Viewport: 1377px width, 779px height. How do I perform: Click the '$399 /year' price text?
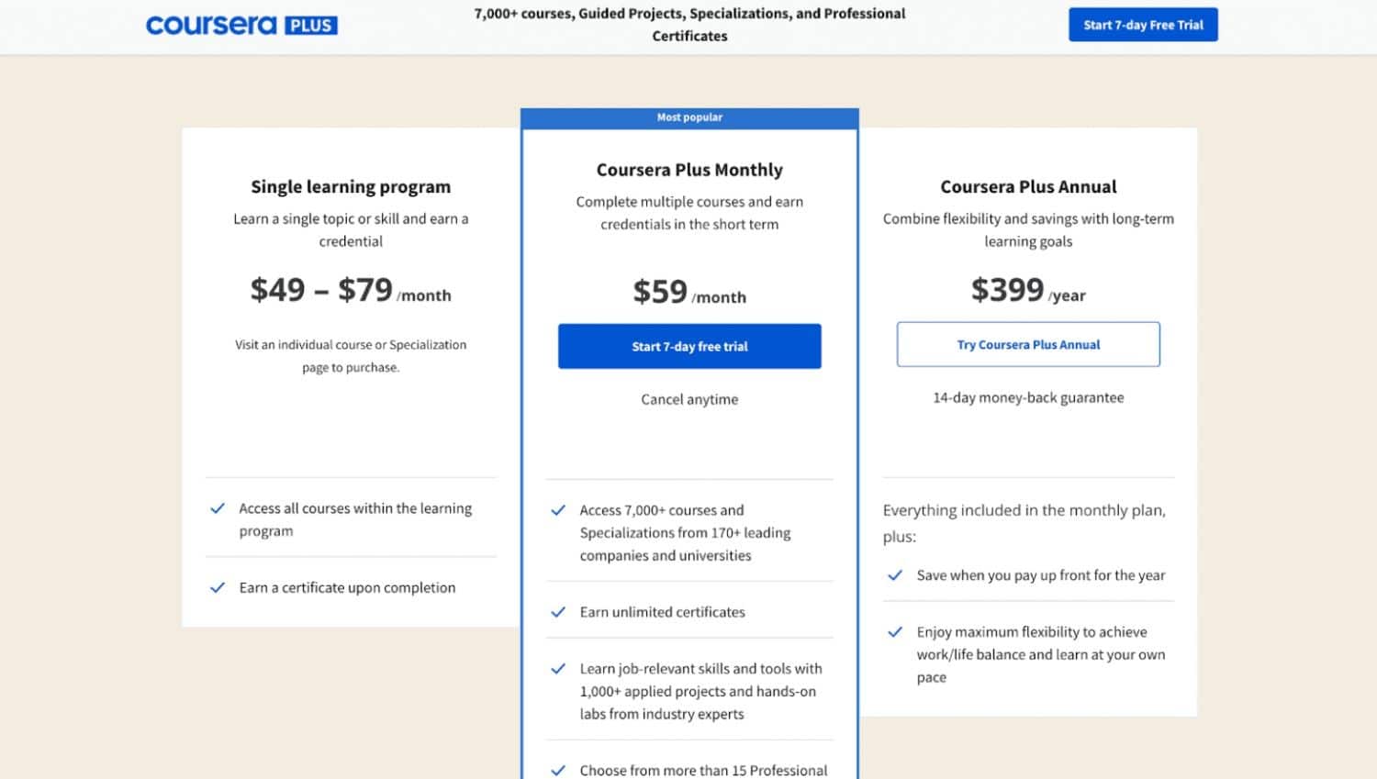coord(1028,290)
